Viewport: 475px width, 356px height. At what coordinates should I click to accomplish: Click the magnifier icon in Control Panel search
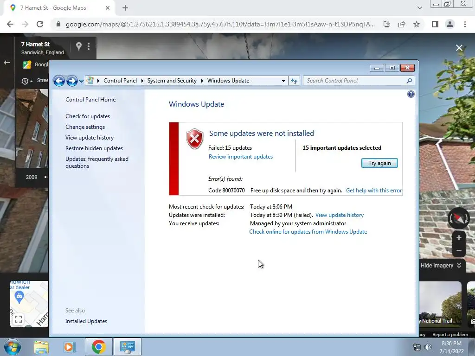409,81
